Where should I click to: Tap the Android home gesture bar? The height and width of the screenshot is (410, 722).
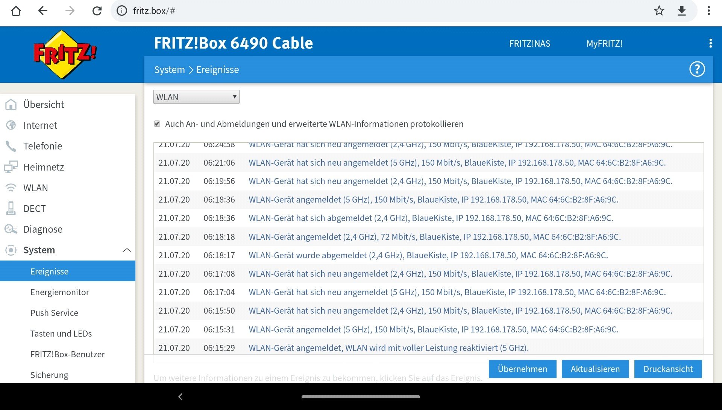(361, 396)
